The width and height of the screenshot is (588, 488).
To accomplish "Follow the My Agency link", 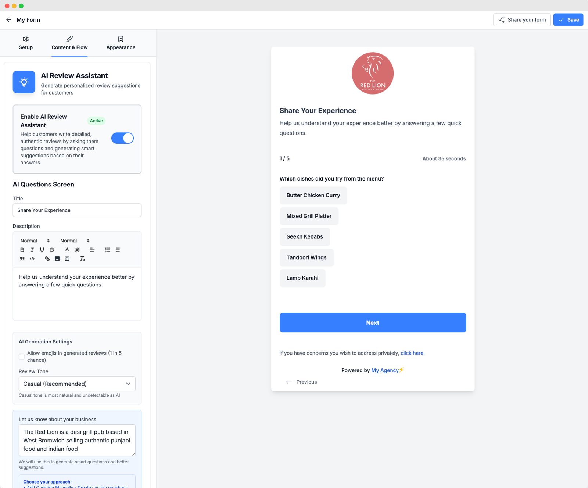I will [384, 370].
